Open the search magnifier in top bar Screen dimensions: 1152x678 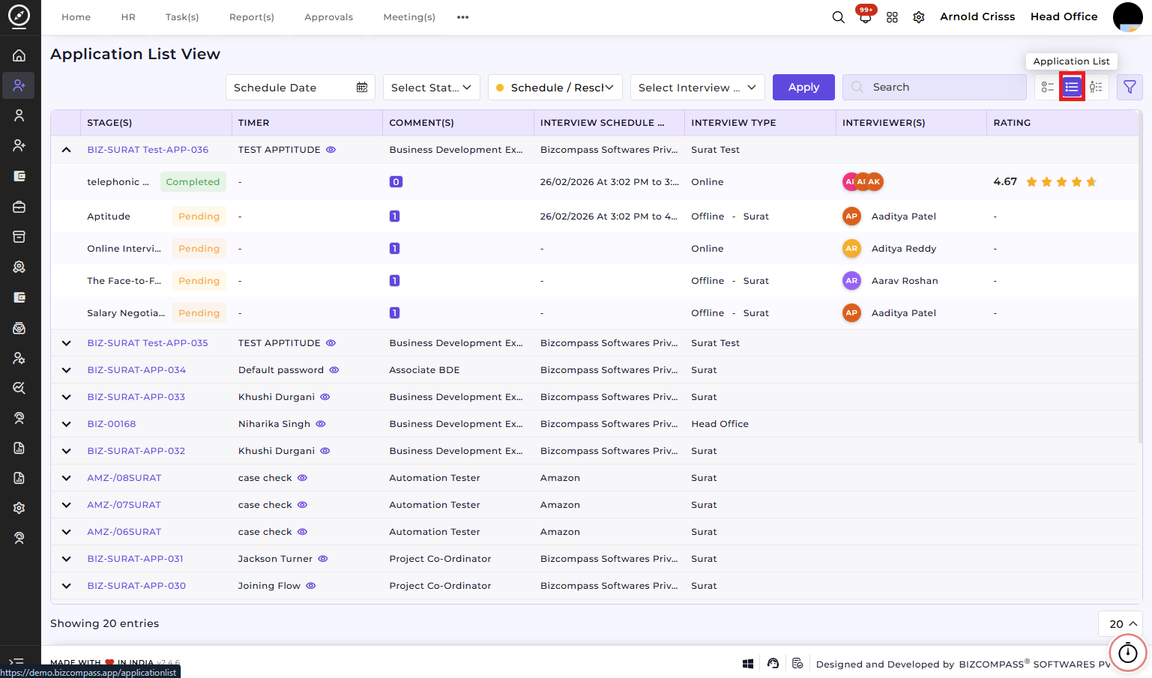click(838, 17)
